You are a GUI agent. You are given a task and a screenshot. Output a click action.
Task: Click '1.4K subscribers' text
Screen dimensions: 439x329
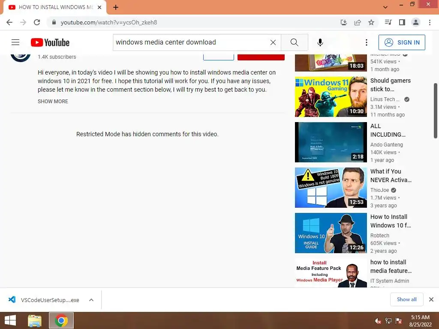pos(57,57)
